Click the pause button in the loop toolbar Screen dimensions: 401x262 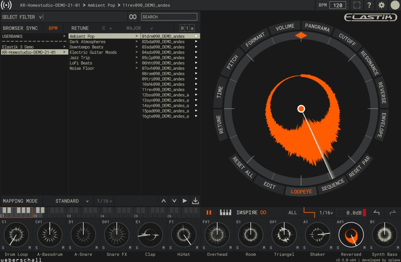pos(209,212)
